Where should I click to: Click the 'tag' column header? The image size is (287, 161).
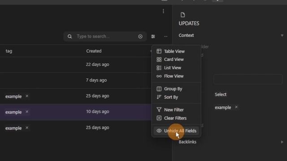(9, 51)
